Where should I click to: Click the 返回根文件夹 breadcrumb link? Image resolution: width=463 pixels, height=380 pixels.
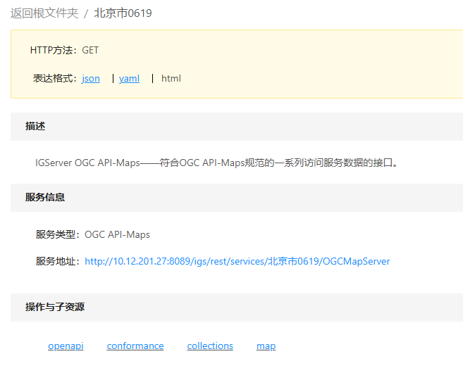click(x=44, y=13)
